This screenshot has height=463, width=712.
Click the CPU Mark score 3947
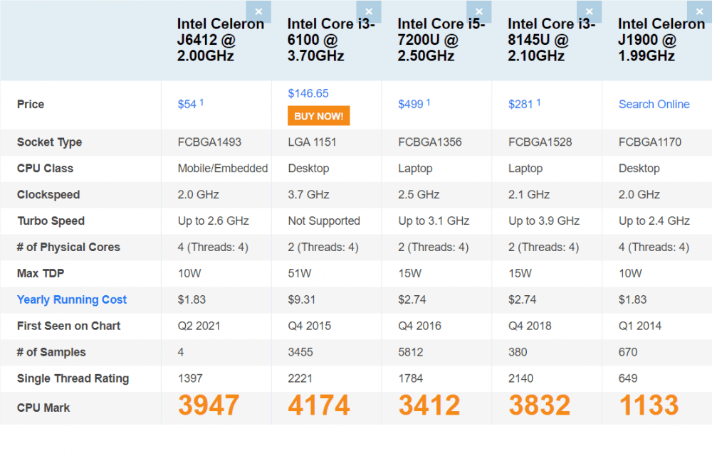[209, 405]
